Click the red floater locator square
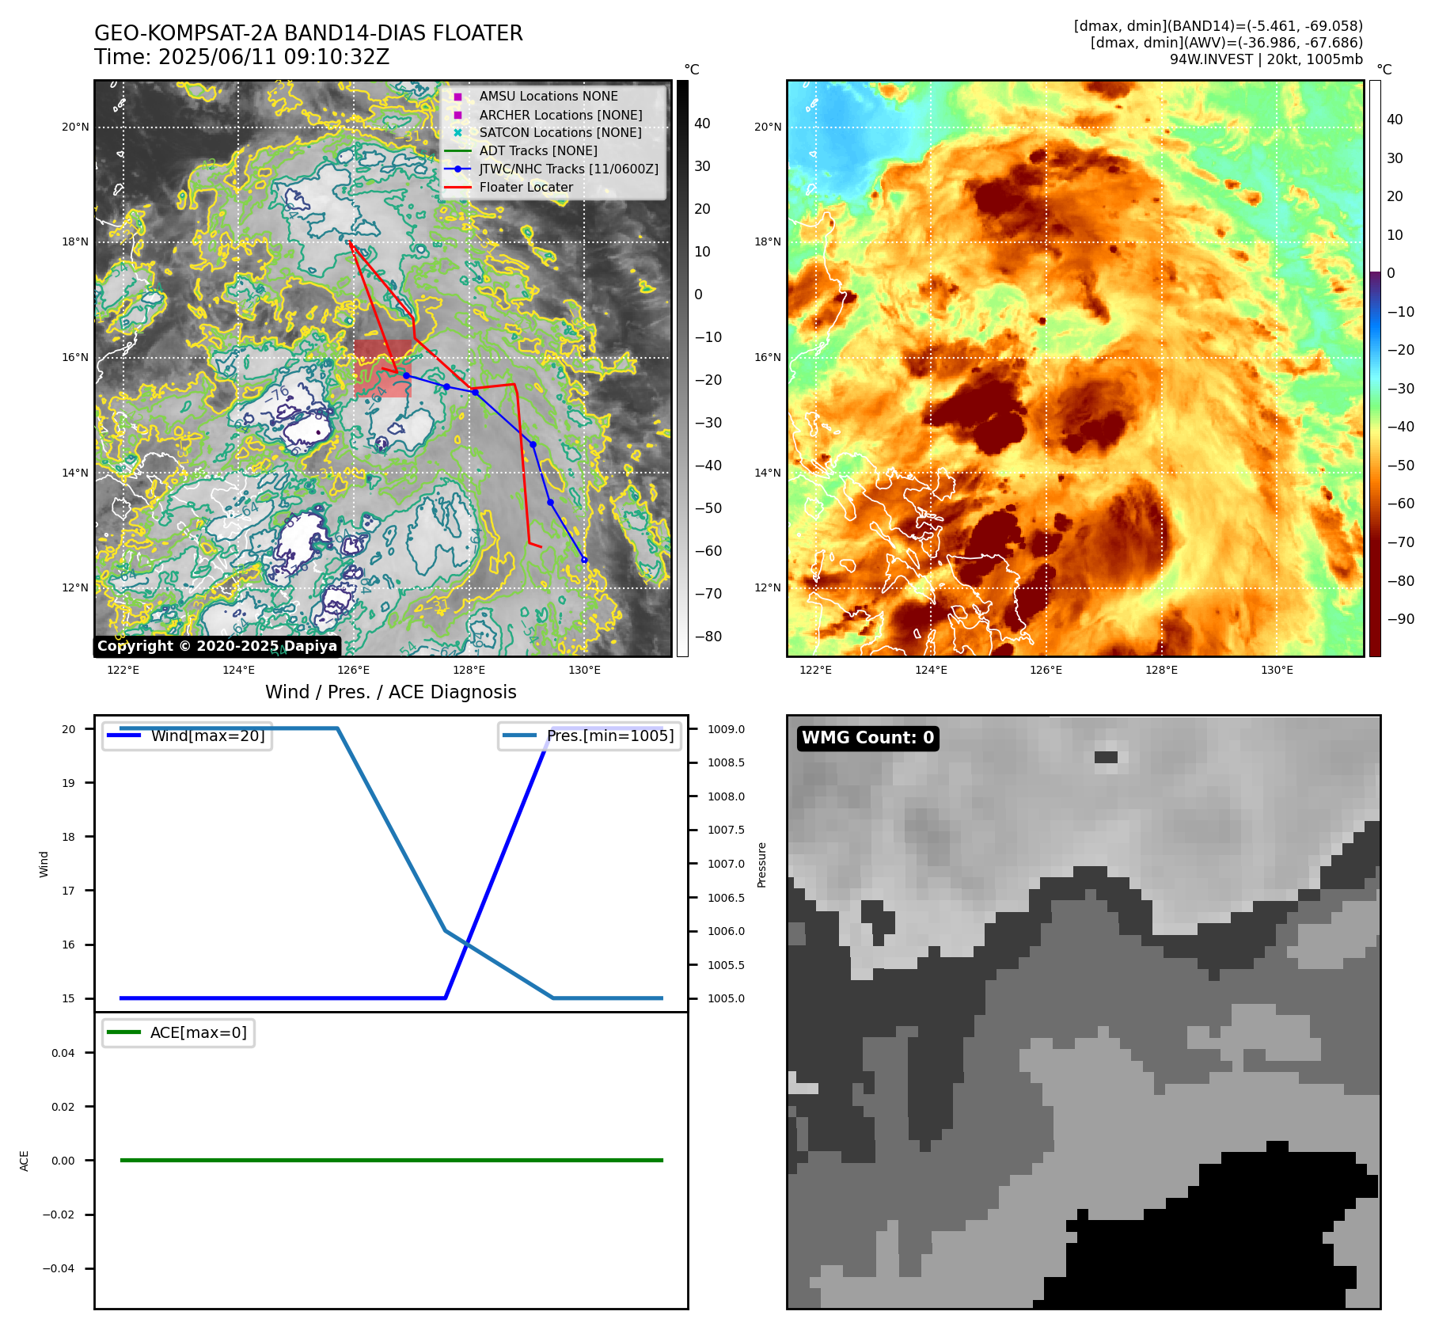Viewport: 1435px width, 1338px height. pos(382,368)
